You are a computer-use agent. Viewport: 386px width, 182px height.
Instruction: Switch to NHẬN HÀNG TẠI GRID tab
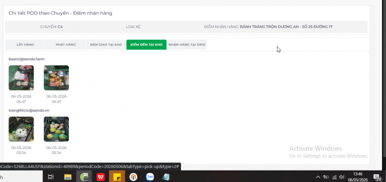pos(187,45)
